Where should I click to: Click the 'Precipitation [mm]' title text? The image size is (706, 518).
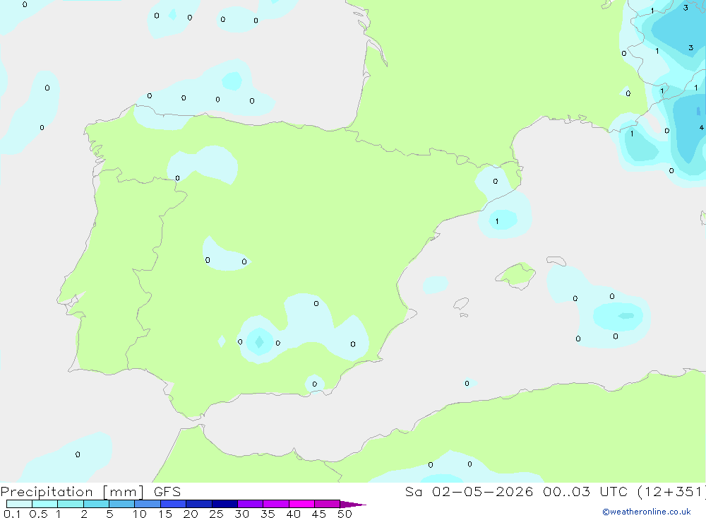tap(72, 492)
